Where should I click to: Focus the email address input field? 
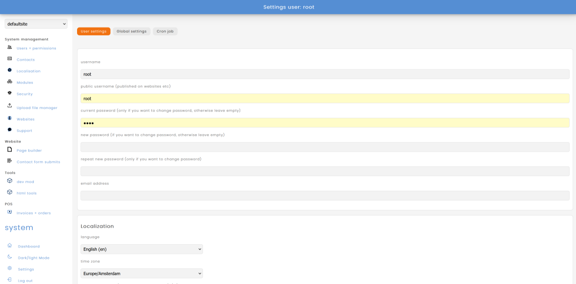[325, 196]
